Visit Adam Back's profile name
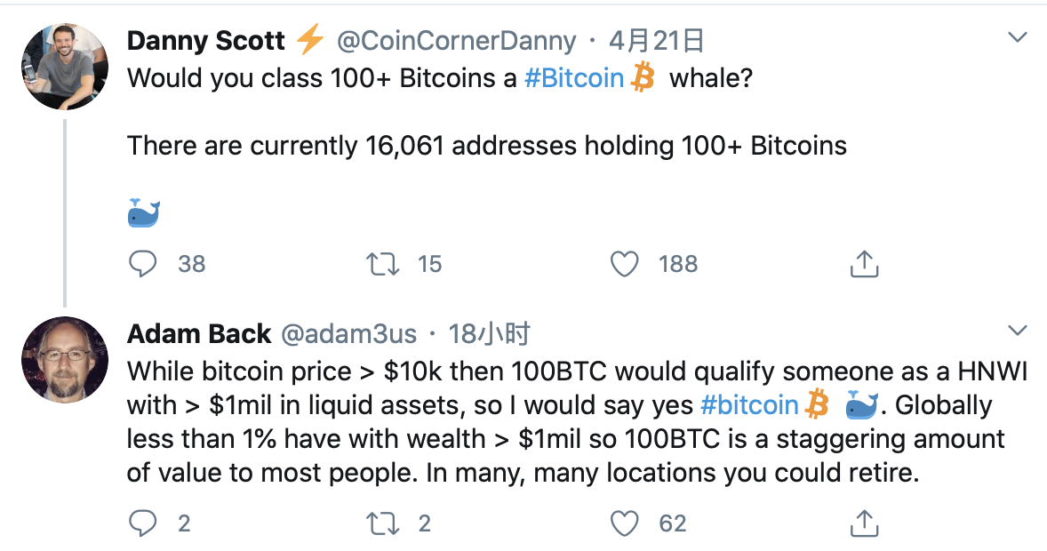 (x=199, y=333)
